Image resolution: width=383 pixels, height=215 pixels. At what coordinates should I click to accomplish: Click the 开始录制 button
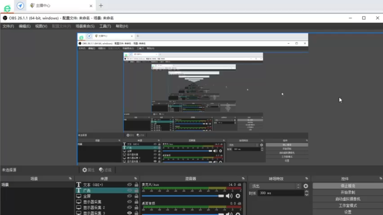348,193
